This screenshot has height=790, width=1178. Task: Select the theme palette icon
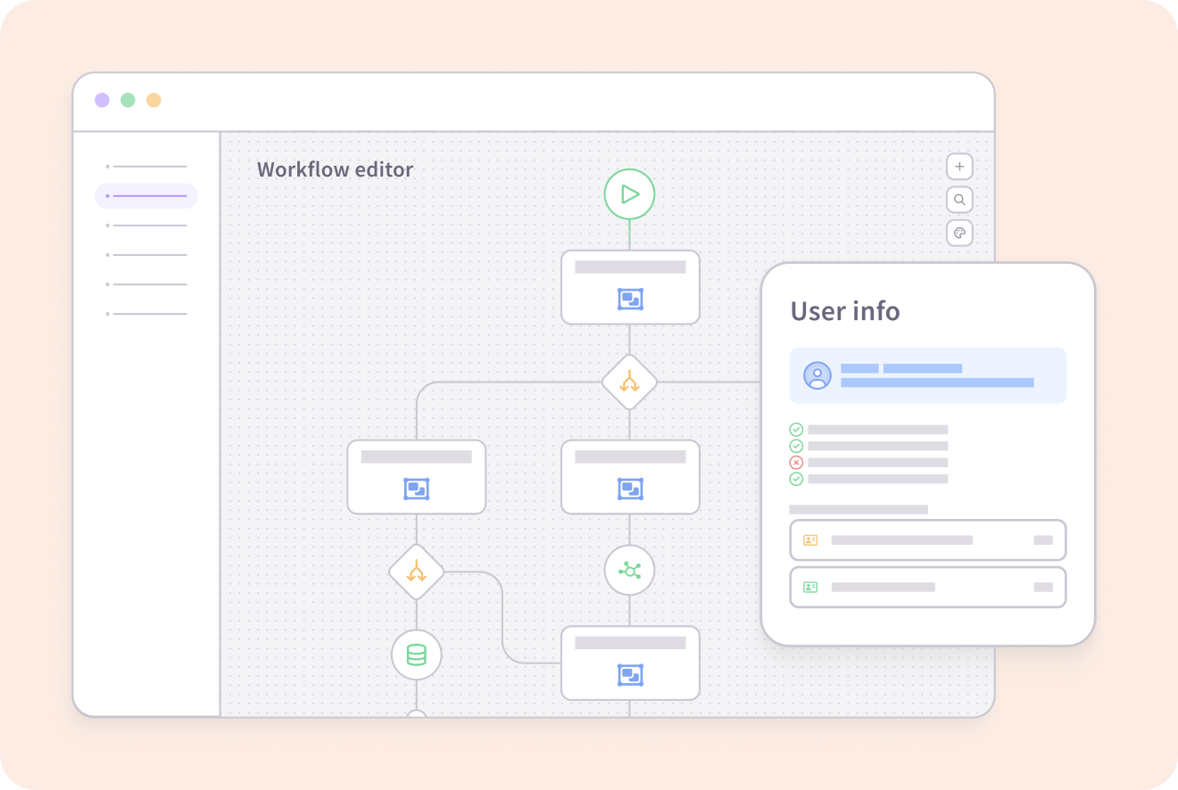pos(959,234)
